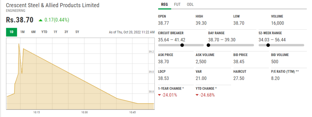
Task: Show the YTD chart range
Action: 44,32
